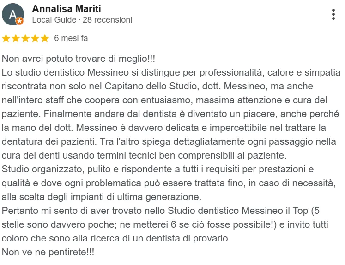
Task: Click the text 'riscontrata non solo nel Capitano'
Action: coord(73,86)
